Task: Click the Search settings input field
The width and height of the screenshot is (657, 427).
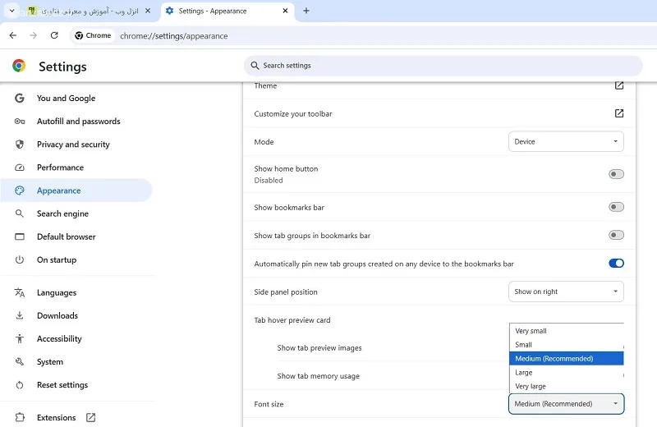Action: click(x=443, y=66)
